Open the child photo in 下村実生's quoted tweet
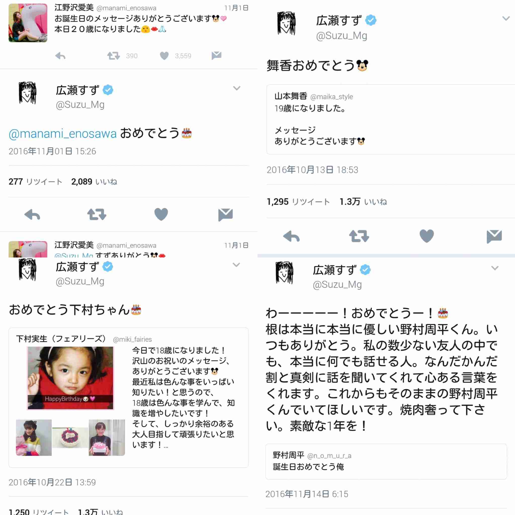 (70, 378)
